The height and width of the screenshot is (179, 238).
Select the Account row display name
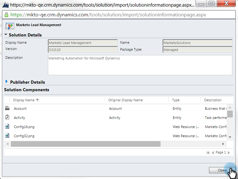click(x=20, y=109)
